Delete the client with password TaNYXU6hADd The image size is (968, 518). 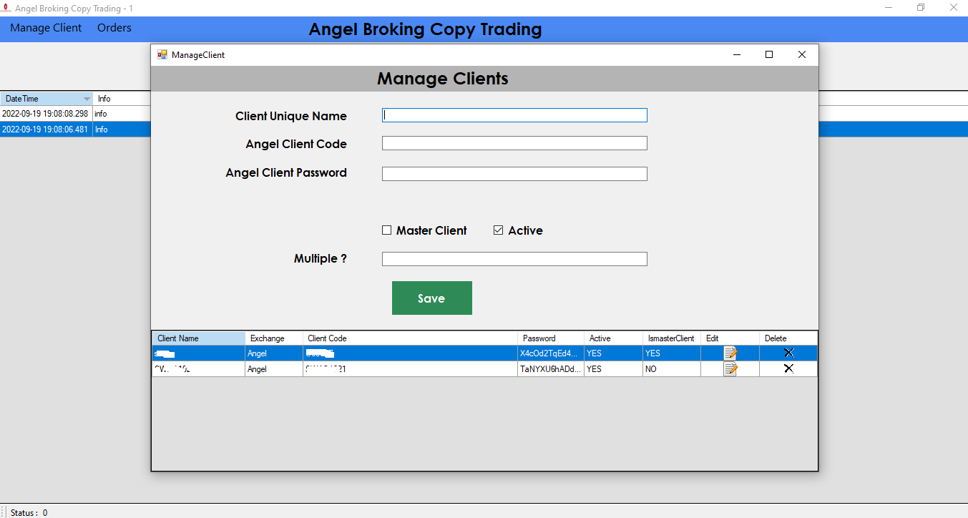point(788,368)
